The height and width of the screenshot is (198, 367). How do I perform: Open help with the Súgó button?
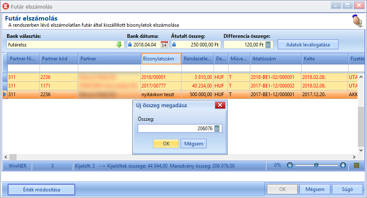pos(347,189)
